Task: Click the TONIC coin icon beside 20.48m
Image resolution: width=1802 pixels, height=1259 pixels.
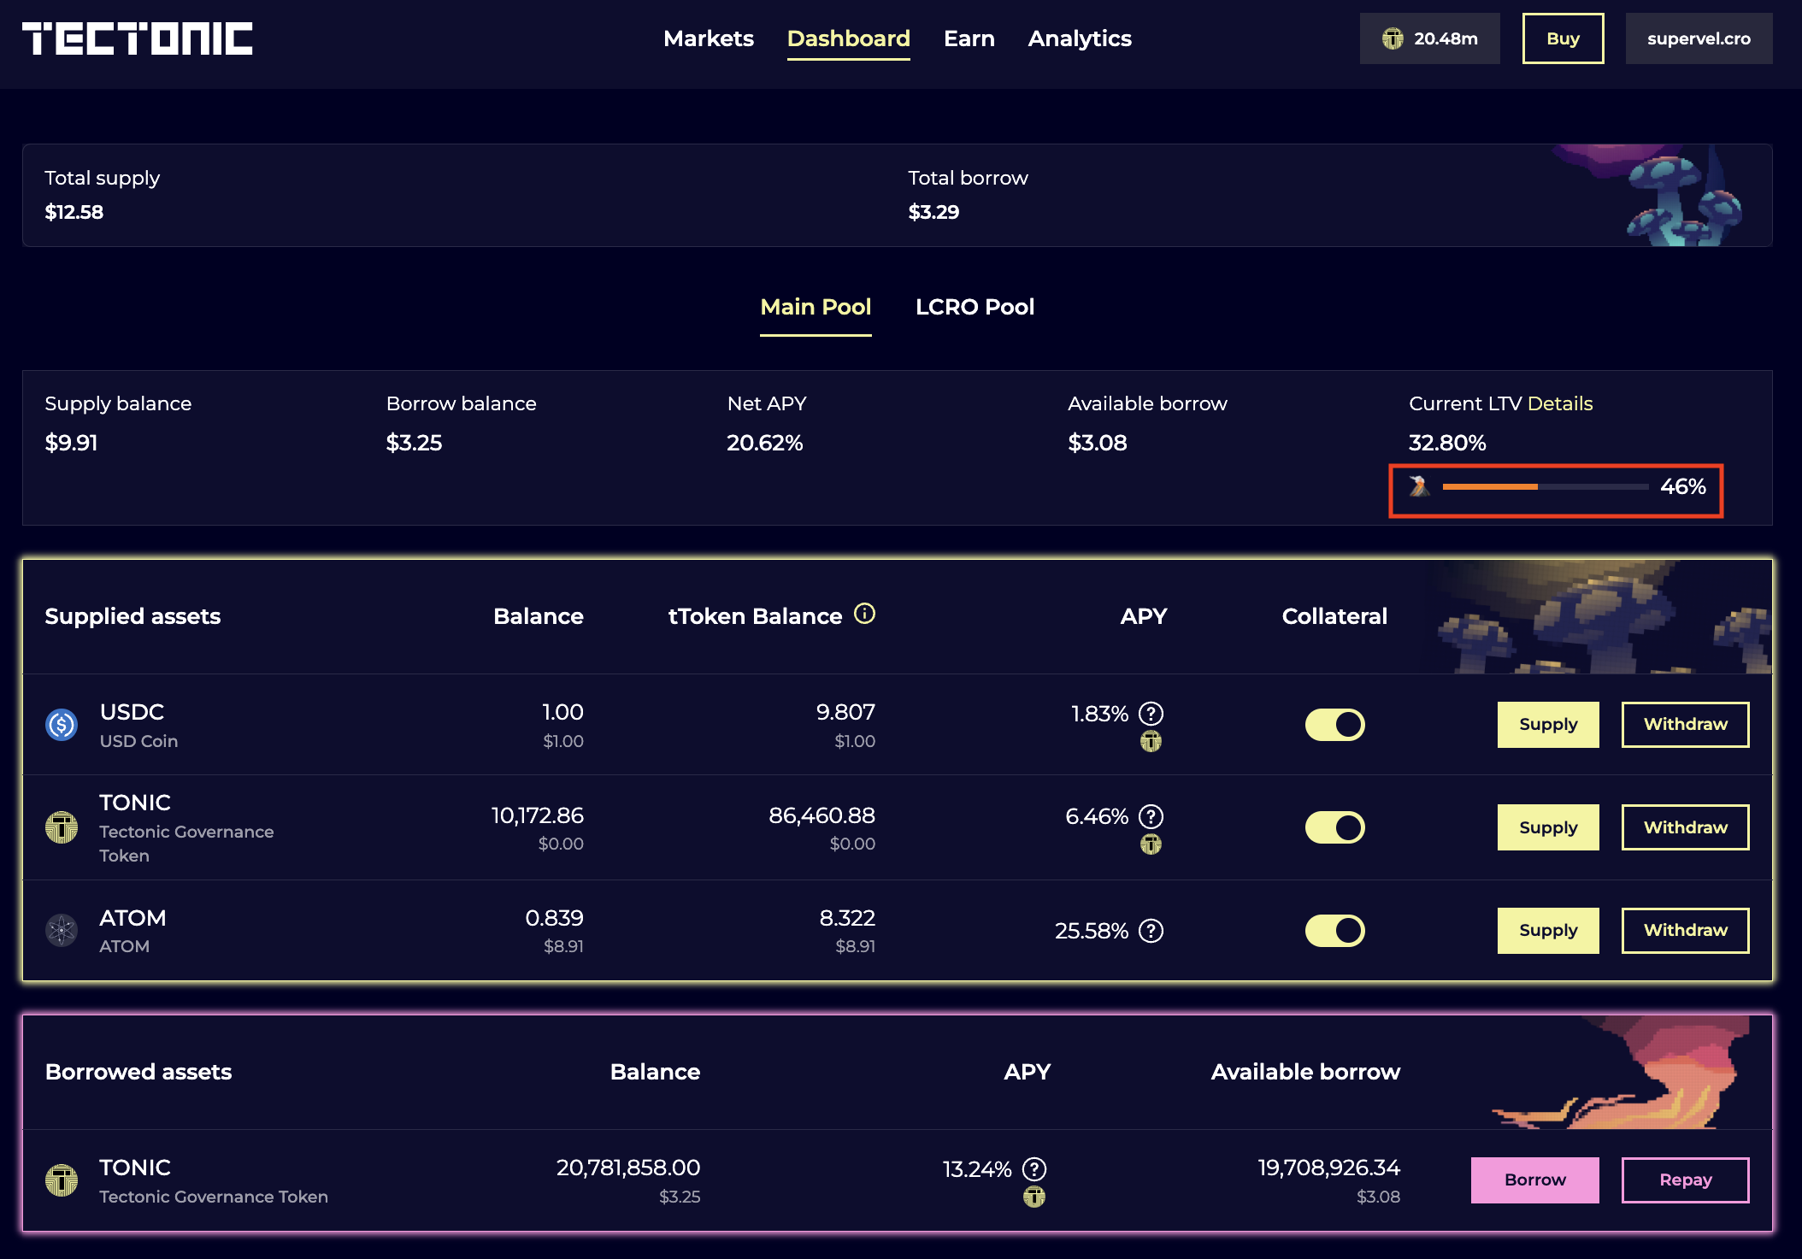Action: coord(1393,38)
